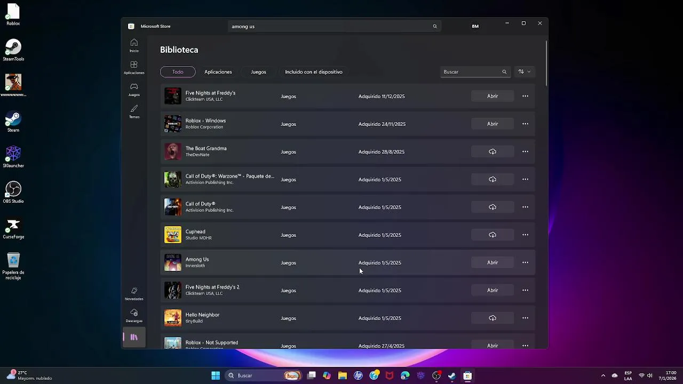This screenshot has width=683, height=384.
Task: Open more options for Roblox - Windows
Action: click(x=525, y=124)
